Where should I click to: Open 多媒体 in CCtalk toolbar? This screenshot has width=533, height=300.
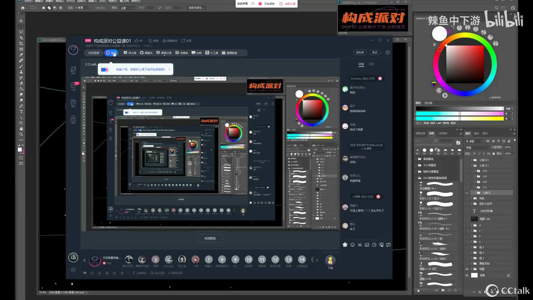click(x=182, y=53)
